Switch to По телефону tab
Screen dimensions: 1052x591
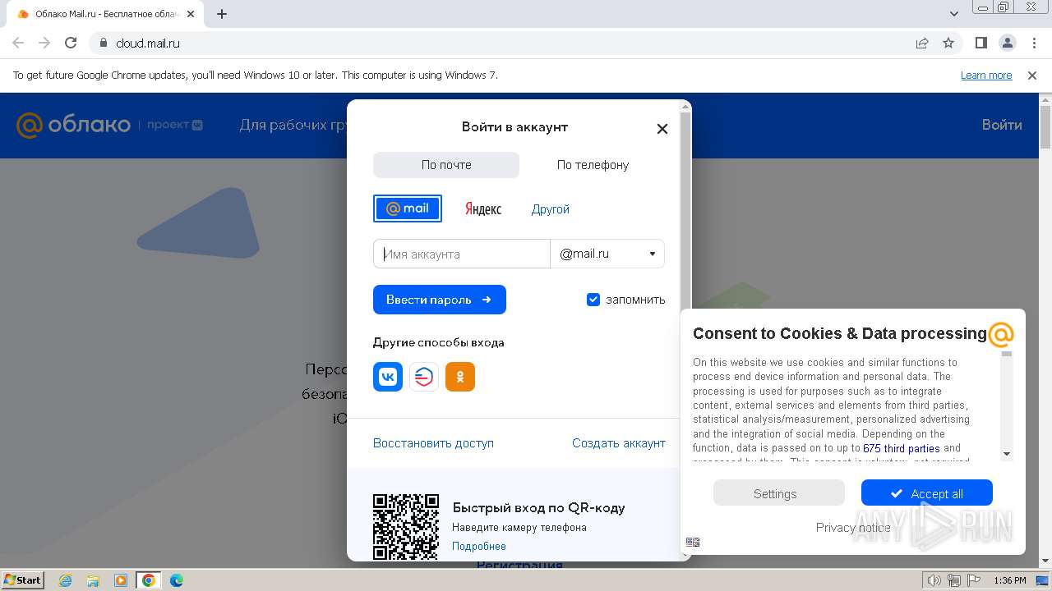click(593, 165)
